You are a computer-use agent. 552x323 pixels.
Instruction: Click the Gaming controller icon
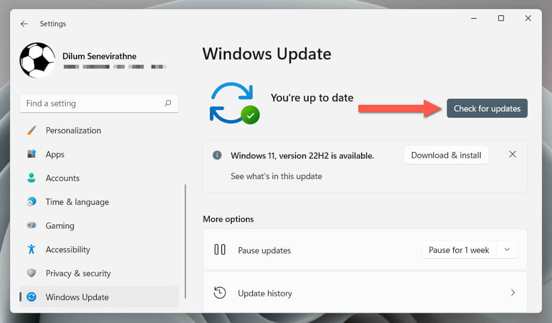[31, 225]
